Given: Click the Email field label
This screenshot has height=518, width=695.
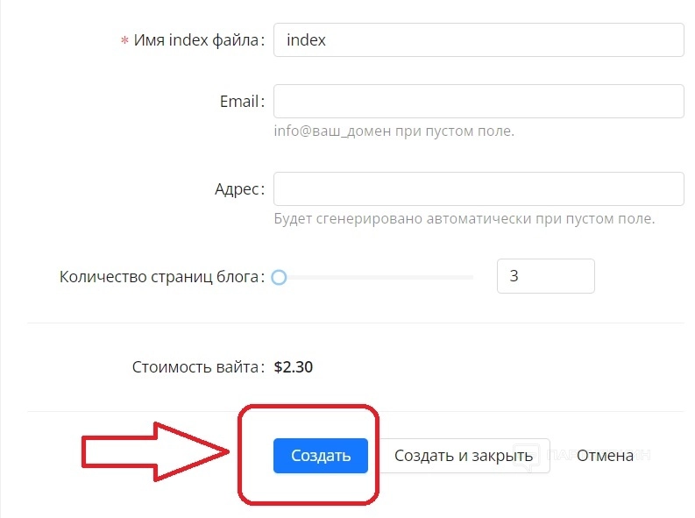Looking at the screenshot, I should click(x=239, y=102).
